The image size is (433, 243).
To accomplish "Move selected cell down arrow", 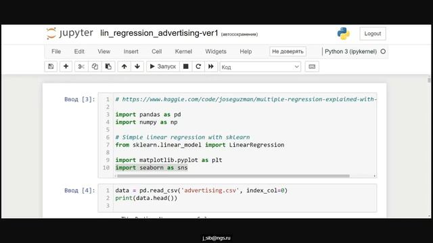I will (x=137, y=66).
